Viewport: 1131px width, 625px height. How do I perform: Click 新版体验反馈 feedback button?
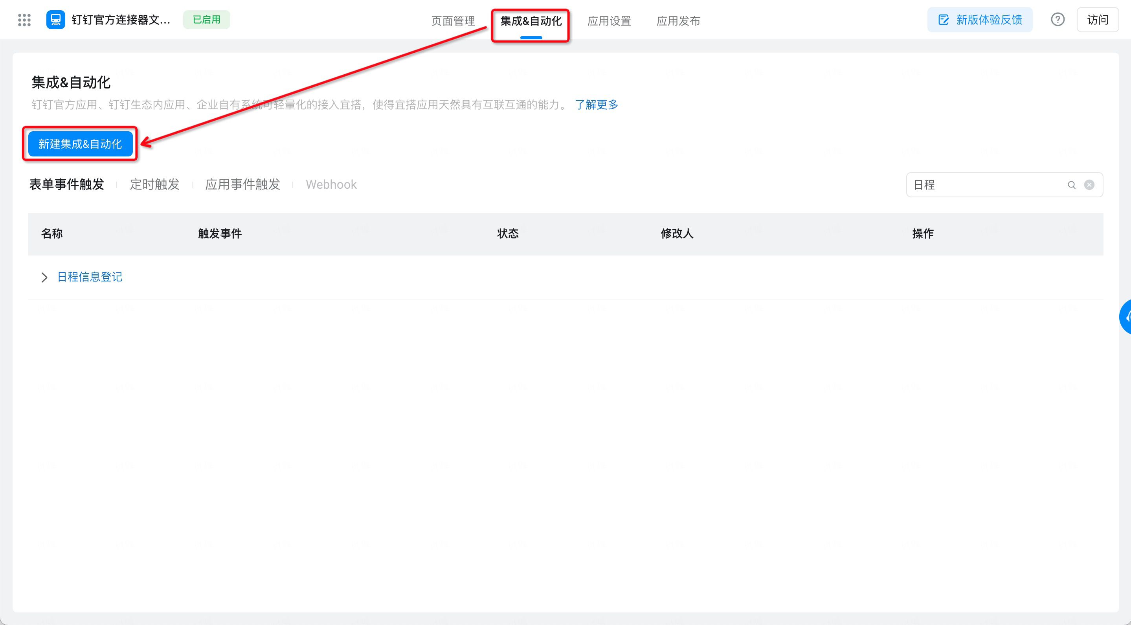980,20
